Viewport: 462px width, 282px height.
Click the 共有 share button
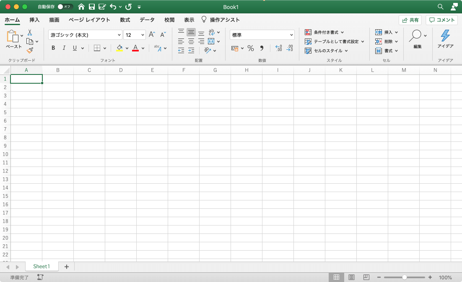(410, 20)
